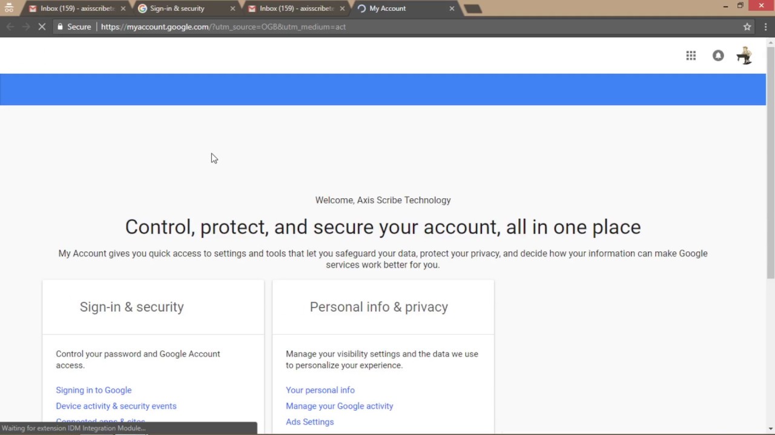
Task: Open Signing in to Google link
Action: pyautogui.click(x=94, y=390)
